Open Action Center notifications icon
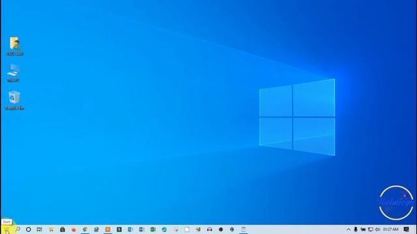417x234 pixels. click(x=406, y=229)
